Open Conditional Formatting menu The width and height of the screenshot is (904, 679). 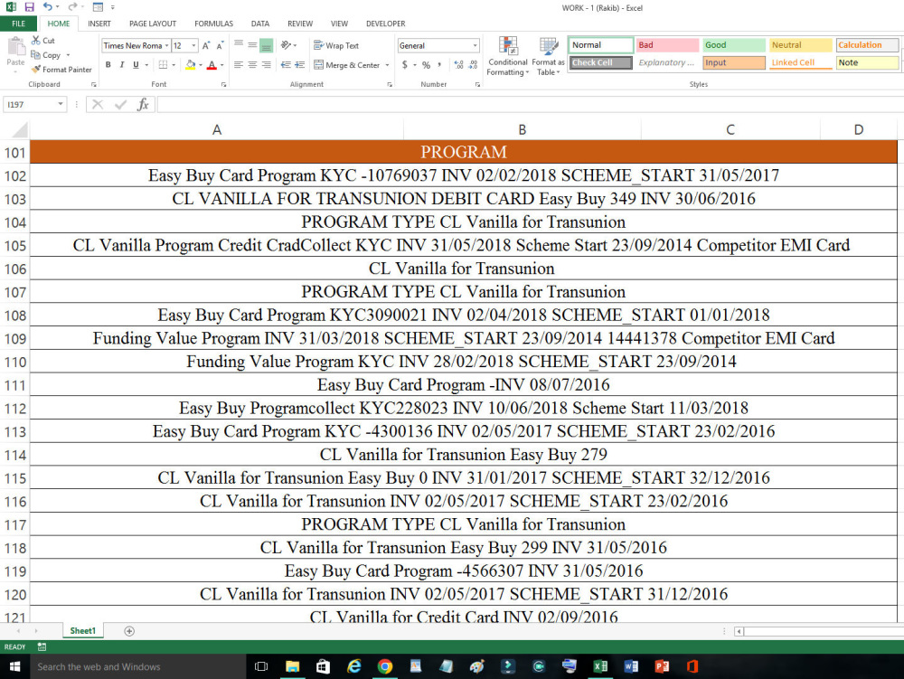coord(507,56)
